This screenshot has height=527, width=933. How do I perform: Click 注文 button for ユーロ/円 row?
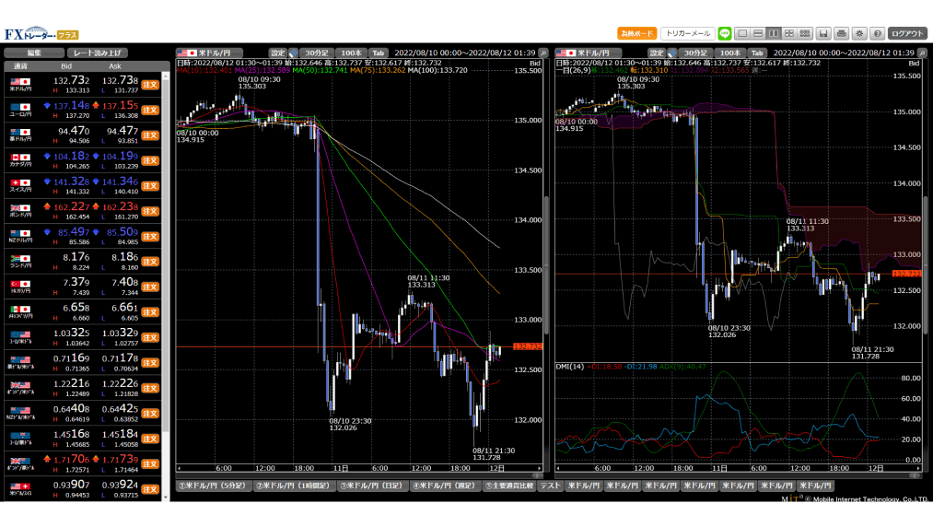pos(150,111)
